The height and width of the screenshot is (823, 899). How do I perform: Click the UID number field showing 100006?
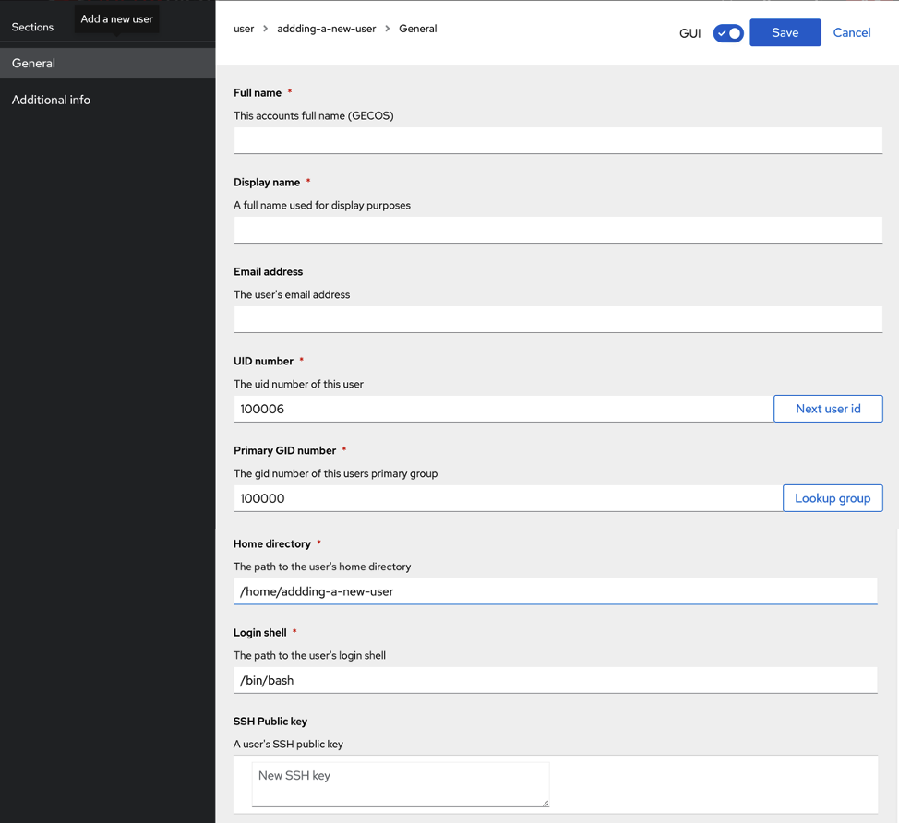[x=503, y=409]
